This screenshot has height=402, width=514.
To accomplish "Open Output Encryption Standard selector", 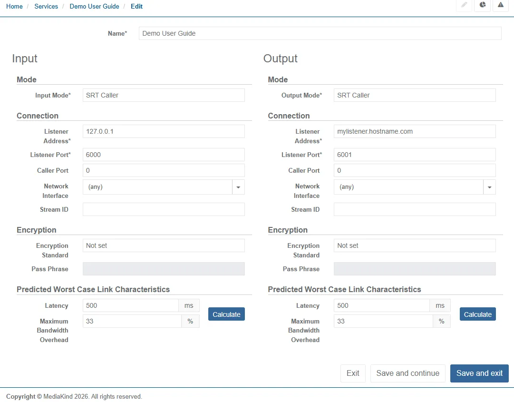I will (415, 245).
